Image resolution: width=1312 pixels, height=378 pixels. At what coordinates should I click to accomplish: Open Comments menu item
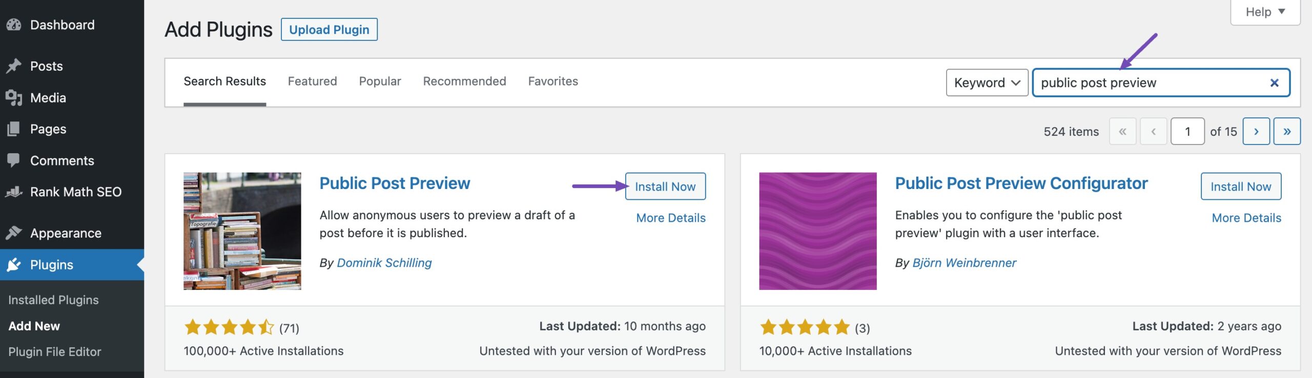[x=72, y=160]
